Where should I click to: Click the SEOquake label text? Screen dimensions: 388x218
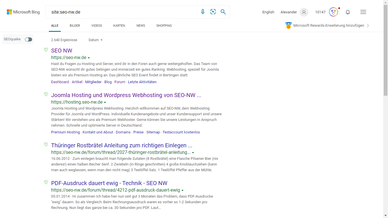(12, 39)
